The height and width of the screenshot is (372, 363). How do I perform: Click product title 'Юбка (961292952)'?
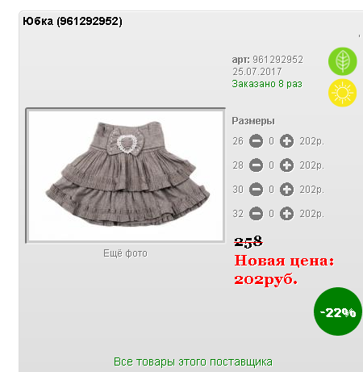click(73, 21)
